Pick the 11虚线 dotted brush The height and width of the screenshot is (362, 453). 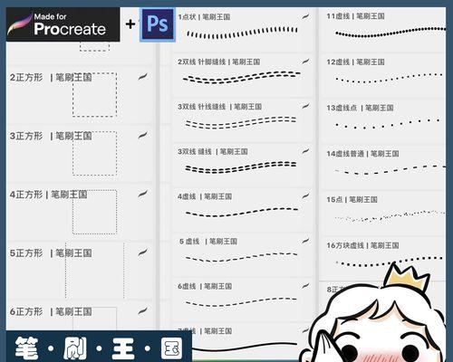(x=383, y=30)
